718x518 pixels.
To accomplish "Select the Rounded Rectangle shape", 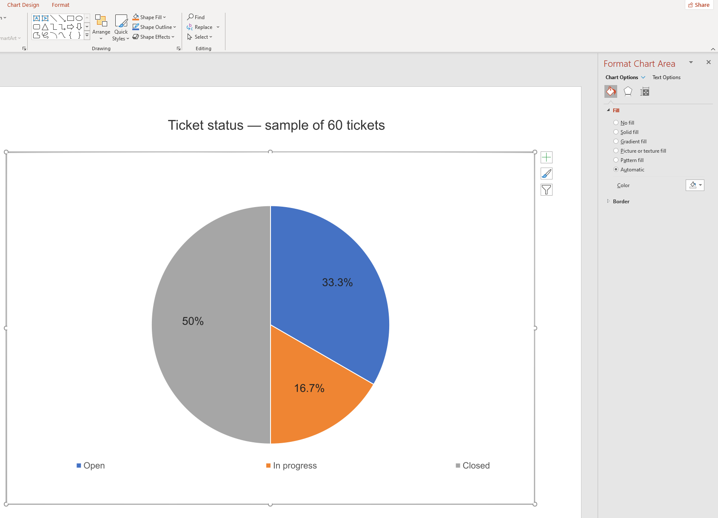I will 37,27.
